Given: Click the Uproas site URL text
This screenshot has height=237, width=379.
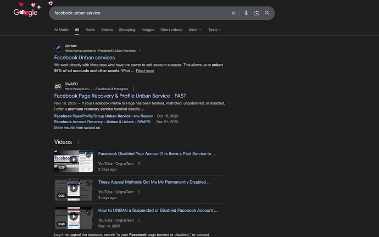Looking at the screenshot, I should pyautogui.click(x=100, y=51).
